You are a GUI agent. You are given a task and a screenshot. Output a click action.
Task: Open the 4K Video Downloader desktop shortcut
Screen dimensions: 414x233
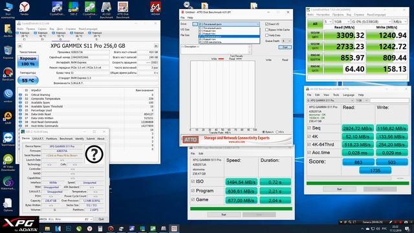click(8, 162)
